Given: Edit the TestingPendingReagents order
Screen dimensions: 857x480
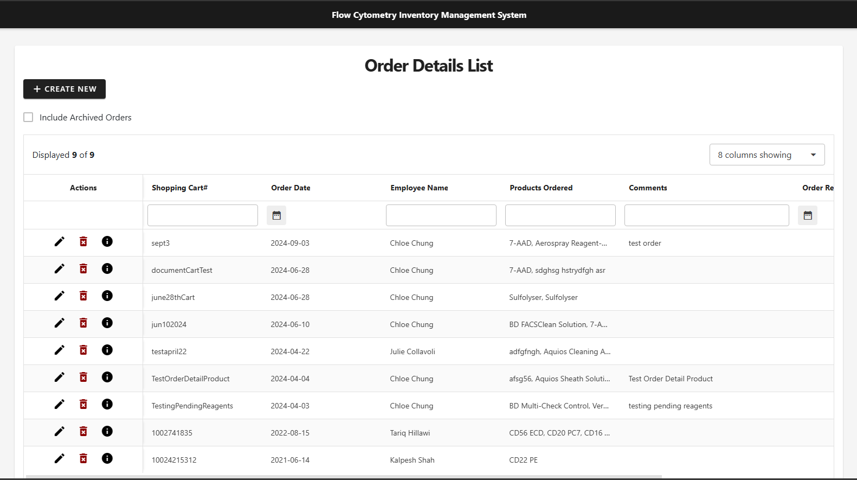Looking at the screenshot, I should [x=60, y=404].
